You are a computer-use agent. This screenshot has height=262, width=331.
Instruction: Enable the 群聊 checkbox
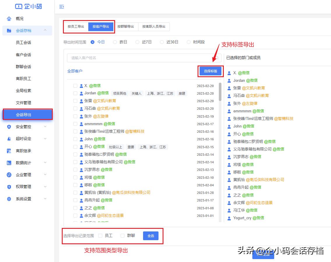122,236
